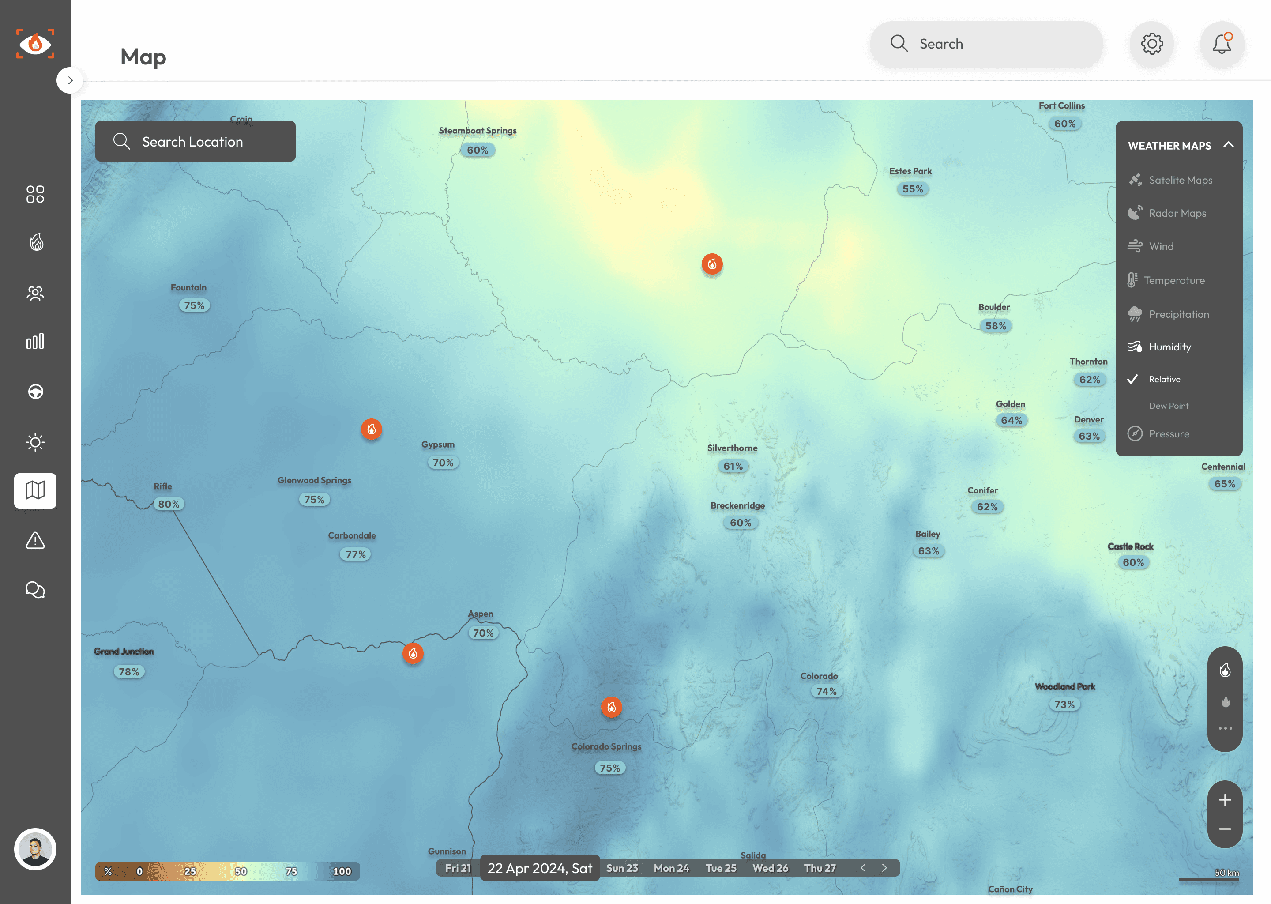Select Wed 26 on the timeline

[x=771, y=868]
